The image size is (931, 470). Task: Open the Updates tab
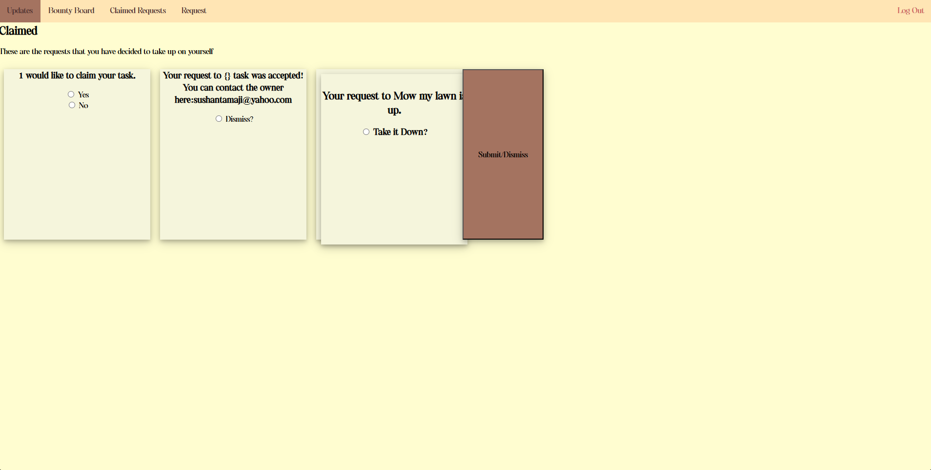[20, 11]
